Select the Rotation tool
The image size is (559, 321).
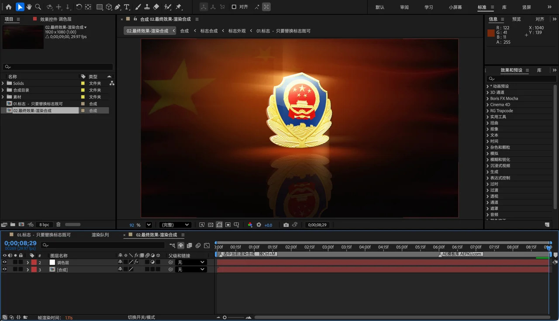79,7
